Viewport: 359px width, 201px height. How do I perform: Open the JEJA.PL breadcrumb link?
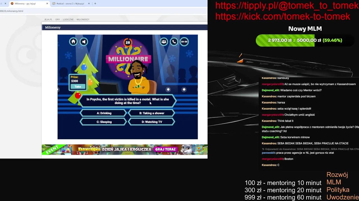coord(48,20)
